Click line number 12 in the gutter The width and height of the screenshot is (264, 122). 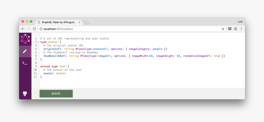pos(35,77)
